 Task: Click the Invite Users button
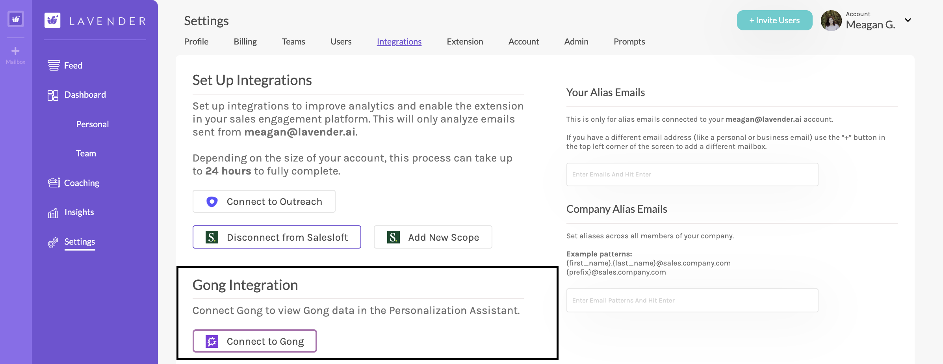click(774, 20)
